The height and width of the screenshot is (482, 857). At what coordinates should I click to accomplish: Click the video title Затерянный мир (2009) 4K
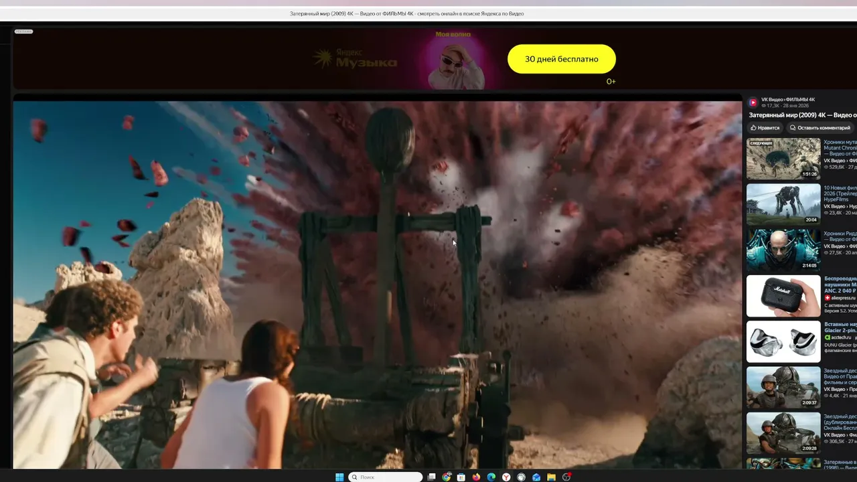(803, 115)
